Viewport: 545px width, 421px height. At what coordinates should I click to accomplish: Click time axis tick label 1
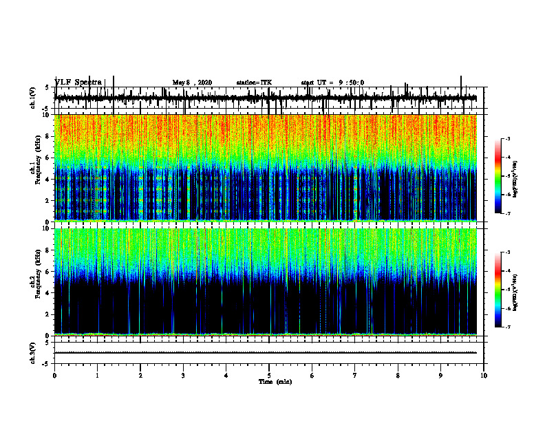[97, 376]
